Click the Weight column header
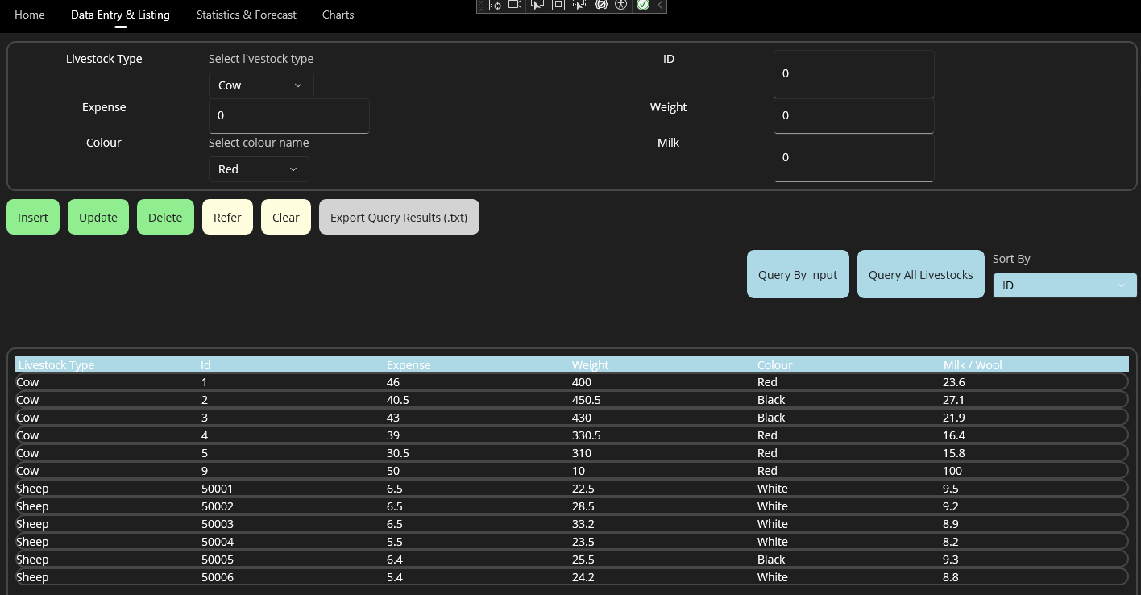The image size is (1141, 595). (591, 365)
